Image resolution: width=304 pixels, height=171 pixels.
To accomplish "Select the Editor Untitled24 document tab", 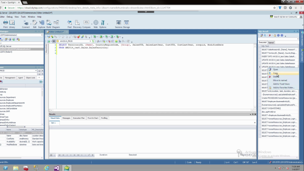I will point(57,32).
